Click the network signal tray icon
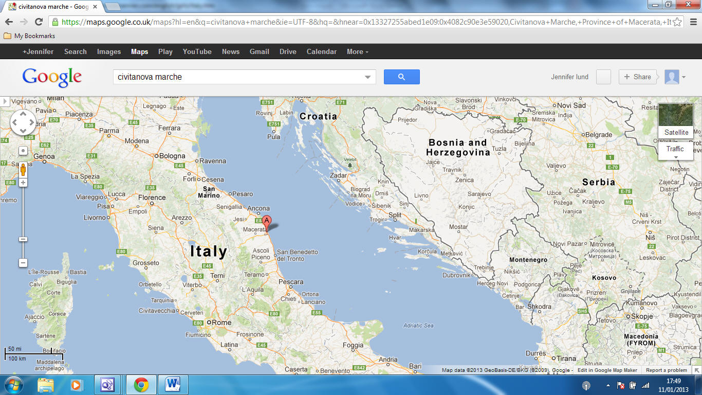Screen dimensions: 702x395 coord(645,385)
